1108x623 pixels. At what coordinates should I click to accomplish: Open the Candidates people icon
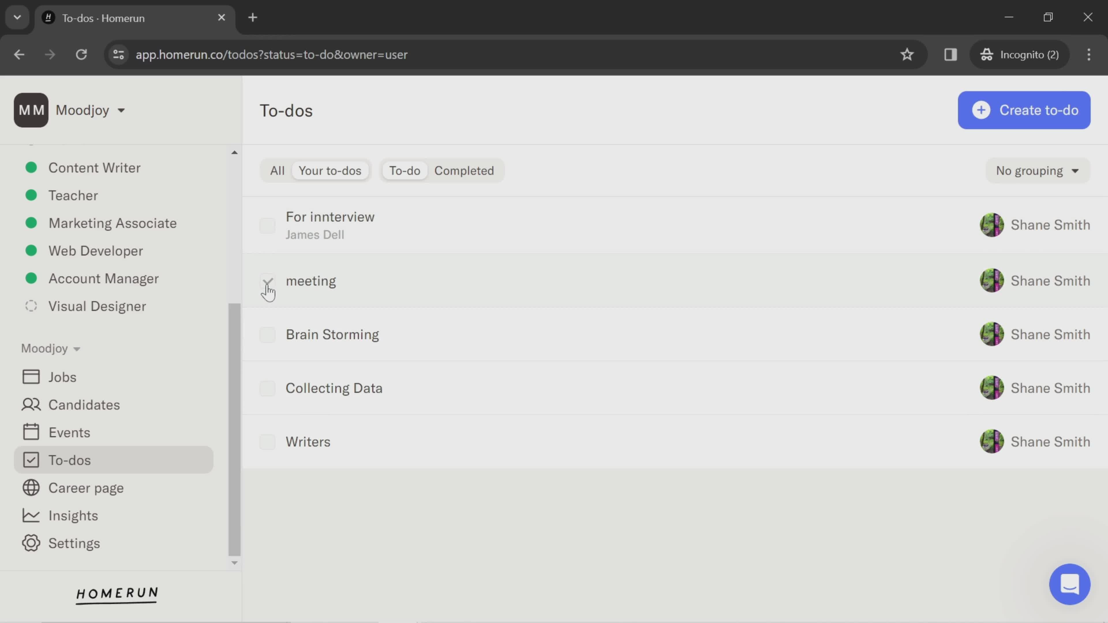[x=31, y=405]
